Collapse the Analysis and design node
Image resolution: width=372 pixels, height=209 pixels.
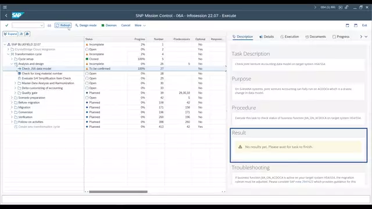(12, 64)
